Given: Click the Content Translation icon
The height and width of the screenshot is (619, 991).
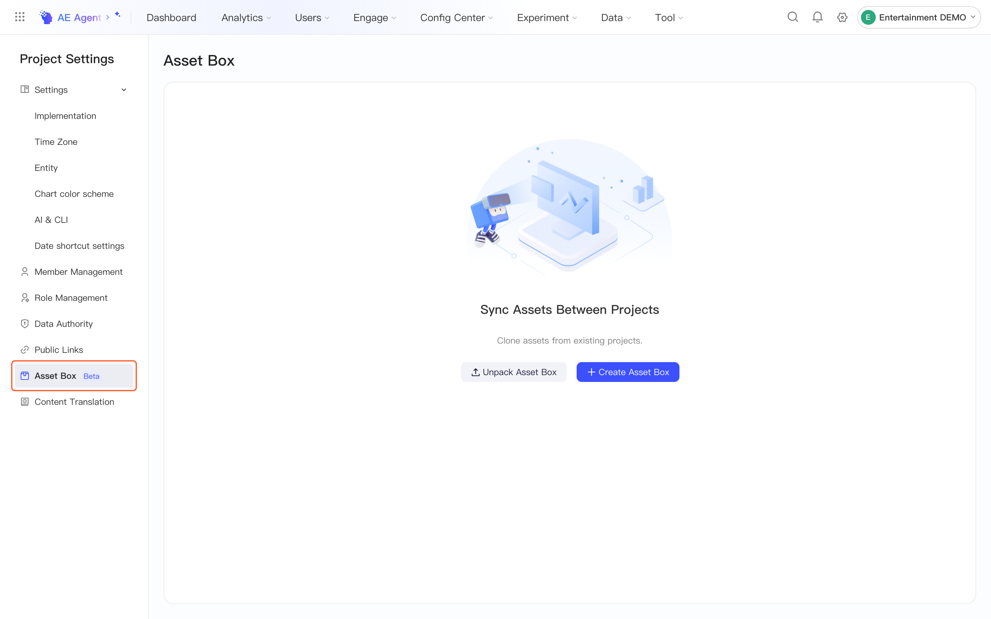Looking at the screenshot, I should coord(24,402).
